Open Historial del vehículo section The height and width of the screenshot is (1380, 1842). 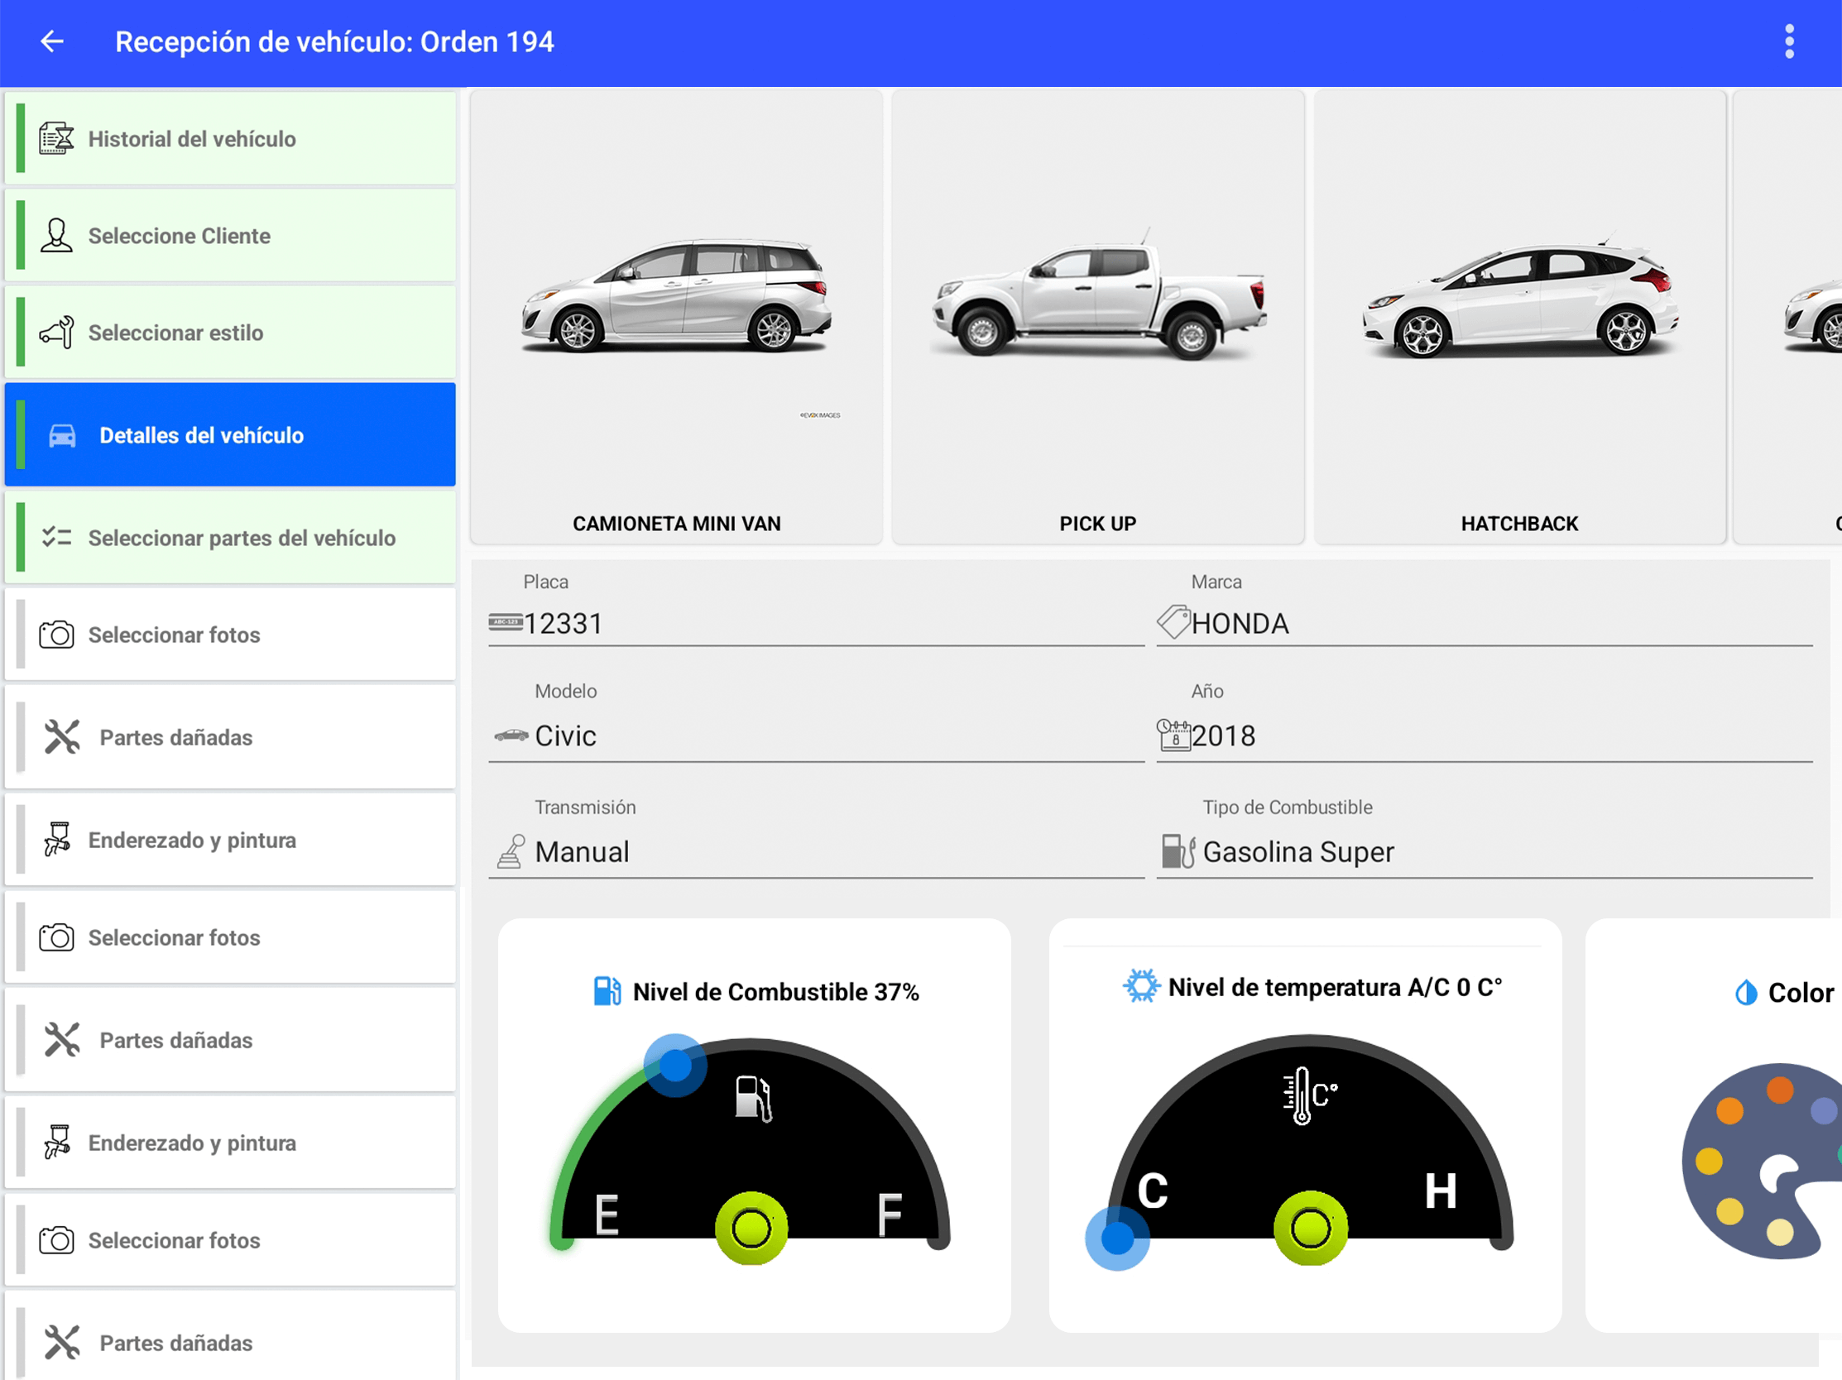coord(230,139)
